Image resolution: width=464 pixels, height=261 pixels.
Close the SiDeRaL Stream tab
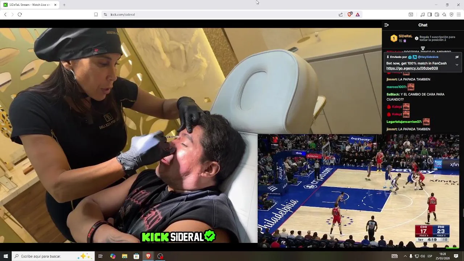click(55, 5)
